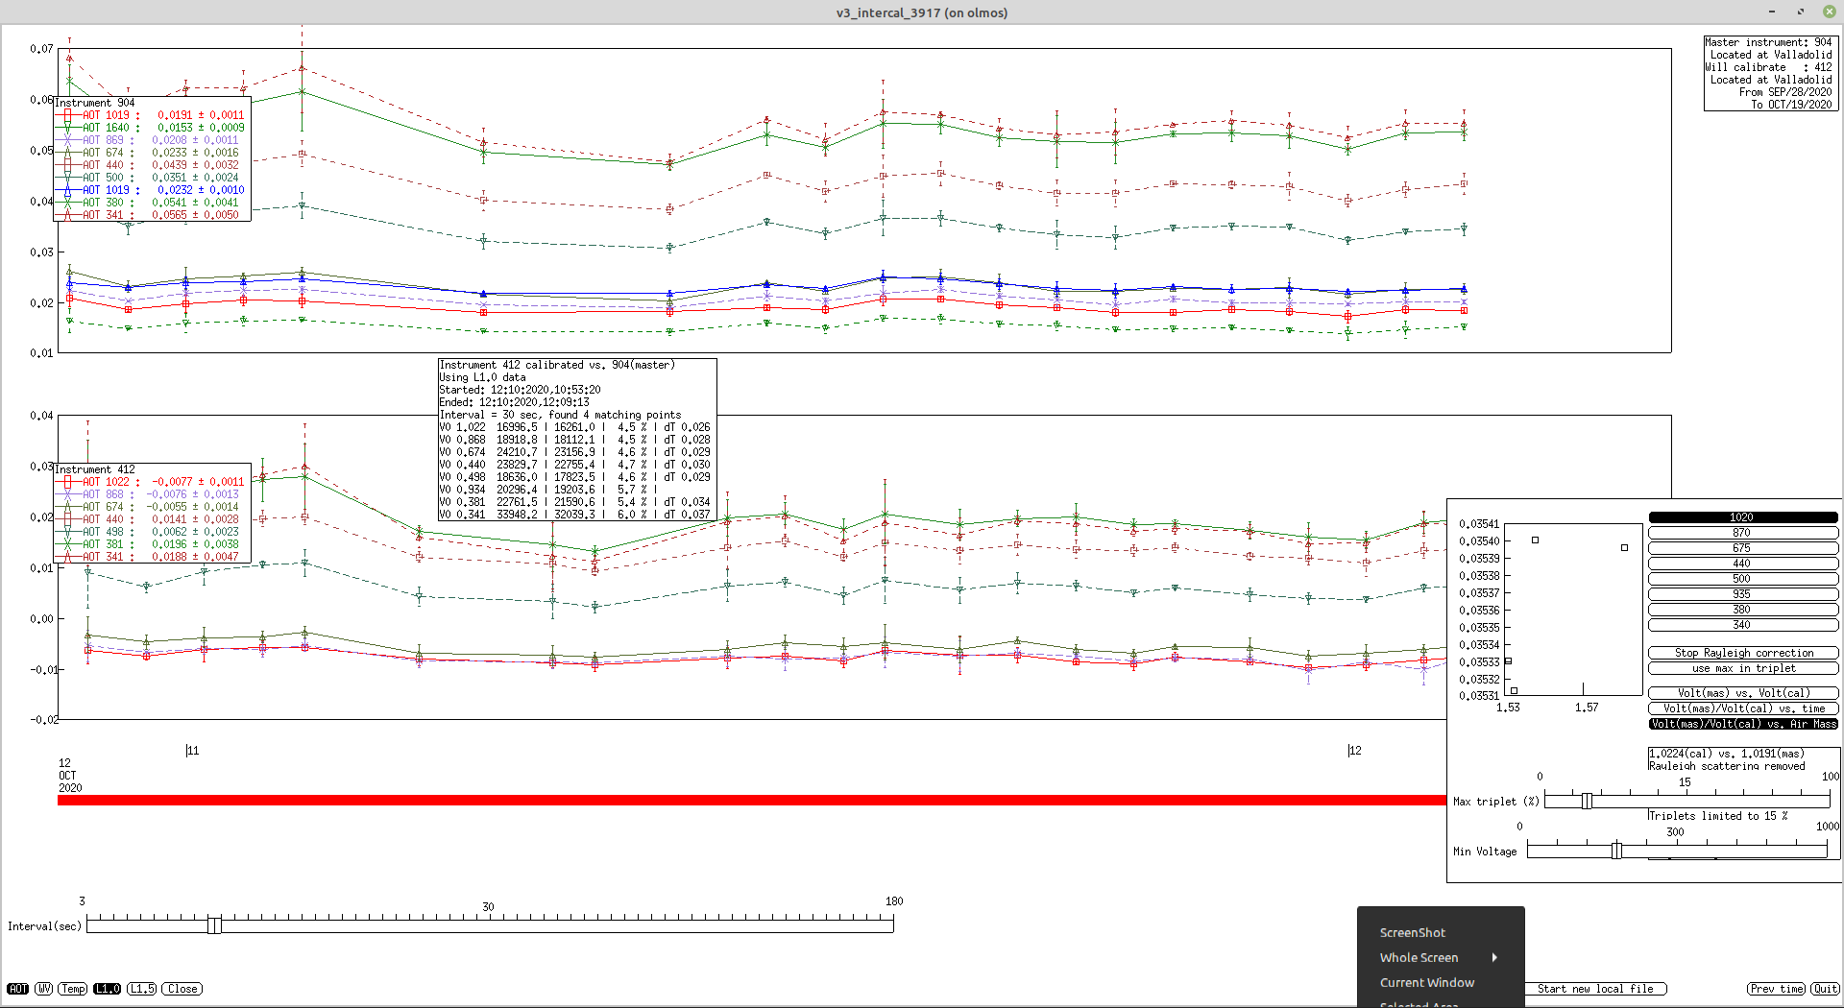The width and height of the screenshot is (1844, 1008).
Task: Click the hour 11 timeline tick
Action: (x=192, y=751)
